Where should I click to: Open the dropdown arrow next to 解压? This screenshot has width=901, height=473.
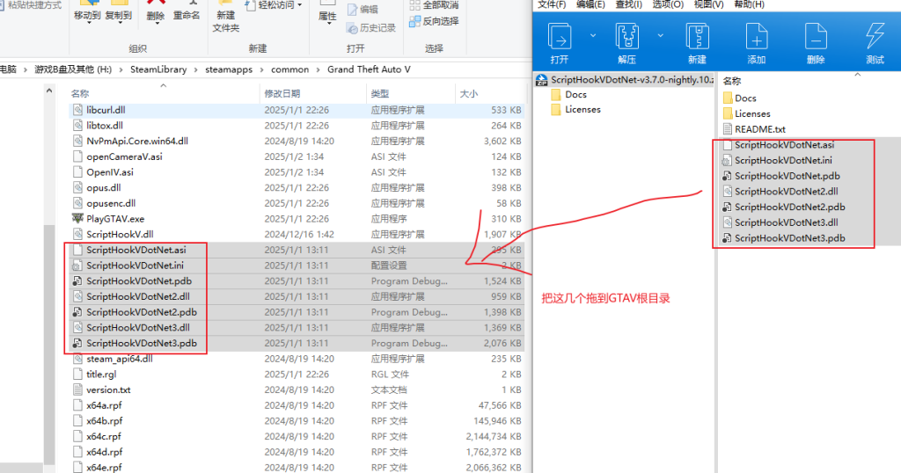pyautogui.click(x=660, y=35)
